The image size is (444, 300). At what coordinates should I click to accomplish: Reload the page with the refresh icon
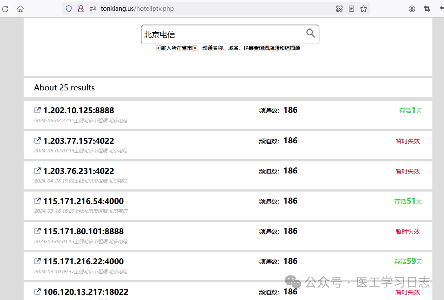5,9
